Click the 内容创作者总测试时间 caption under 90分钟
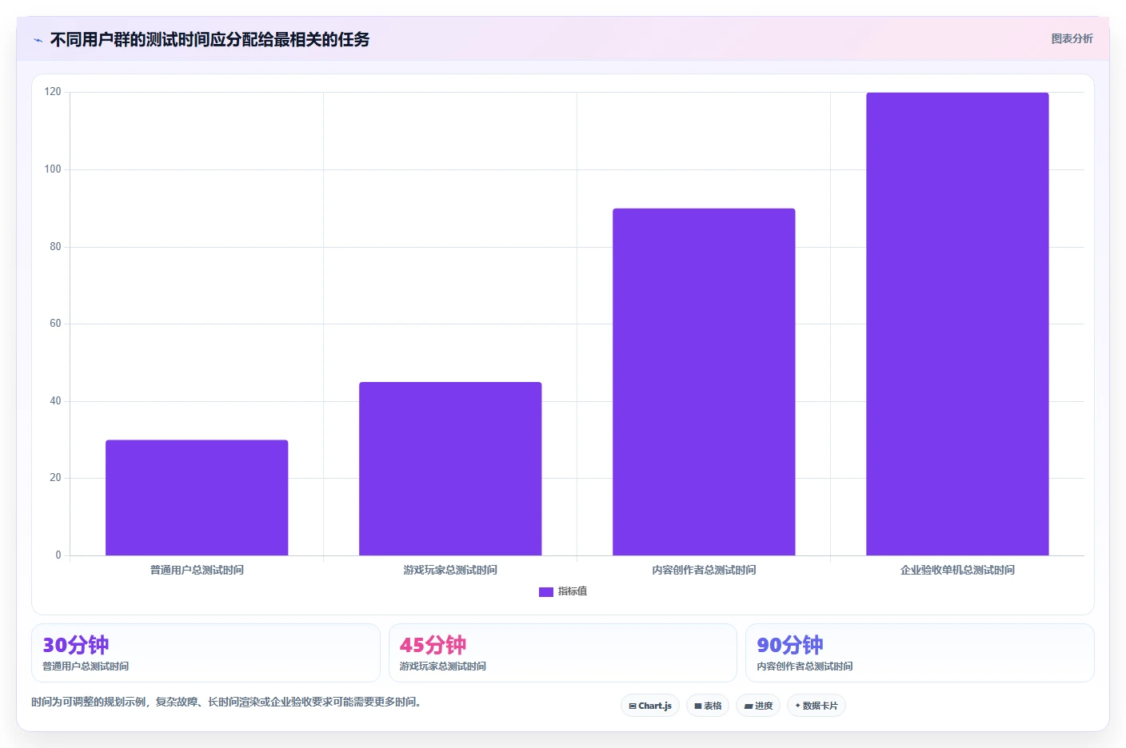 pyautogui.click(x=805, y=666)
